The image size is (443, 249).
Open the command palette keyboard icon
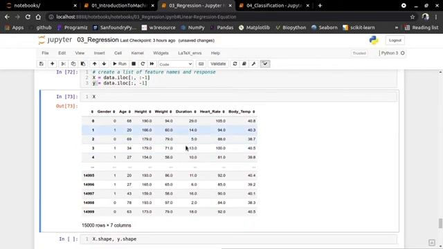click(201, 64)
